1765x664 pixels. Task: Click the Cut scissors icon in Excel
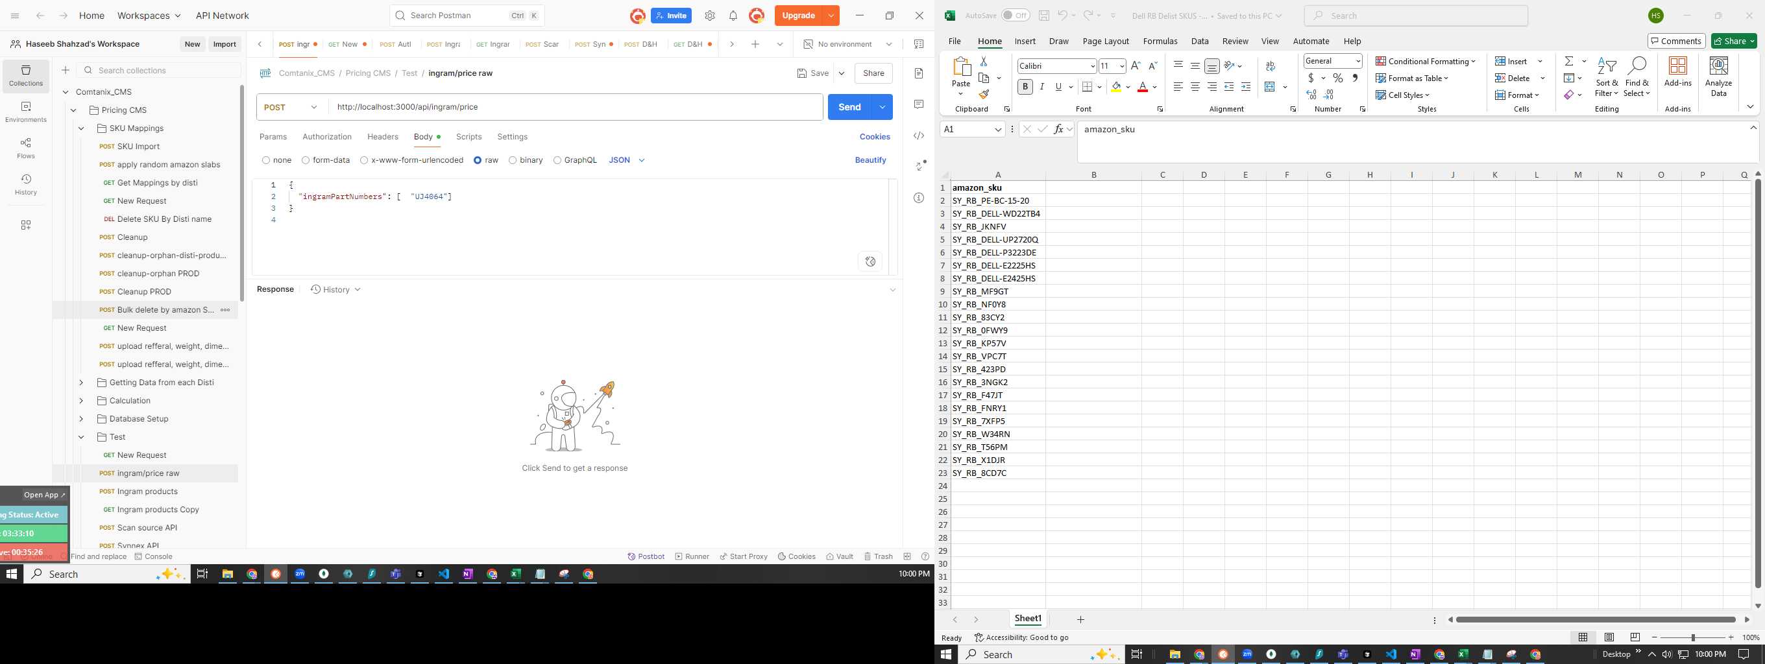click(x=984, y=61)
